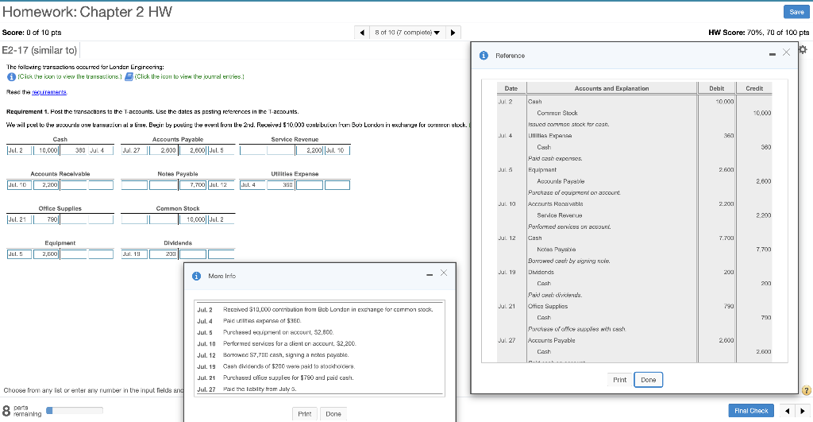Go to previous question arrow near question selector
813x422 pixels.
click(x=362, y=33)
